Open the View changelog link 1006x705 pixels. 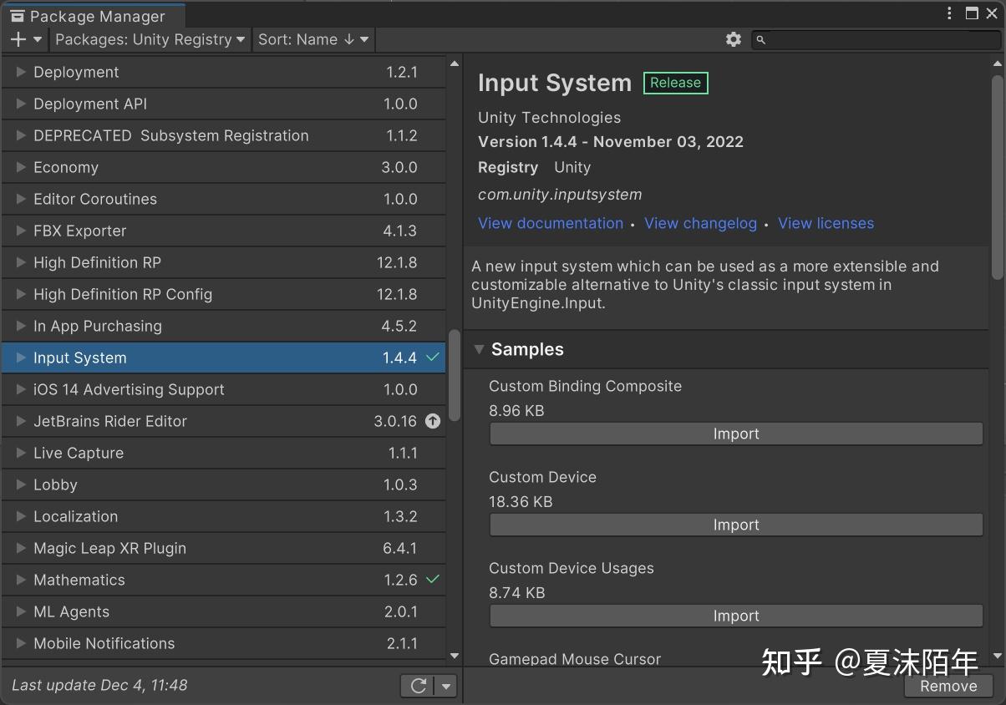click(x=700, y=223)
